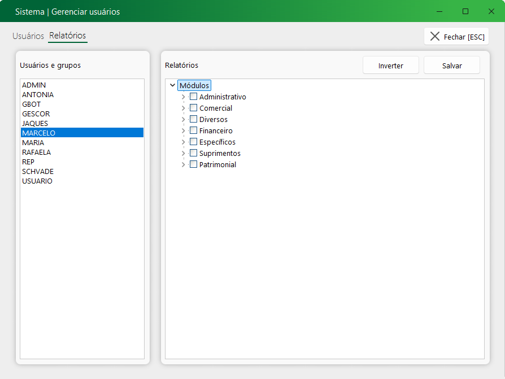Switch to the Usuários tab
Viewport: 505px width, 379px height.
[x=28, y=36]
